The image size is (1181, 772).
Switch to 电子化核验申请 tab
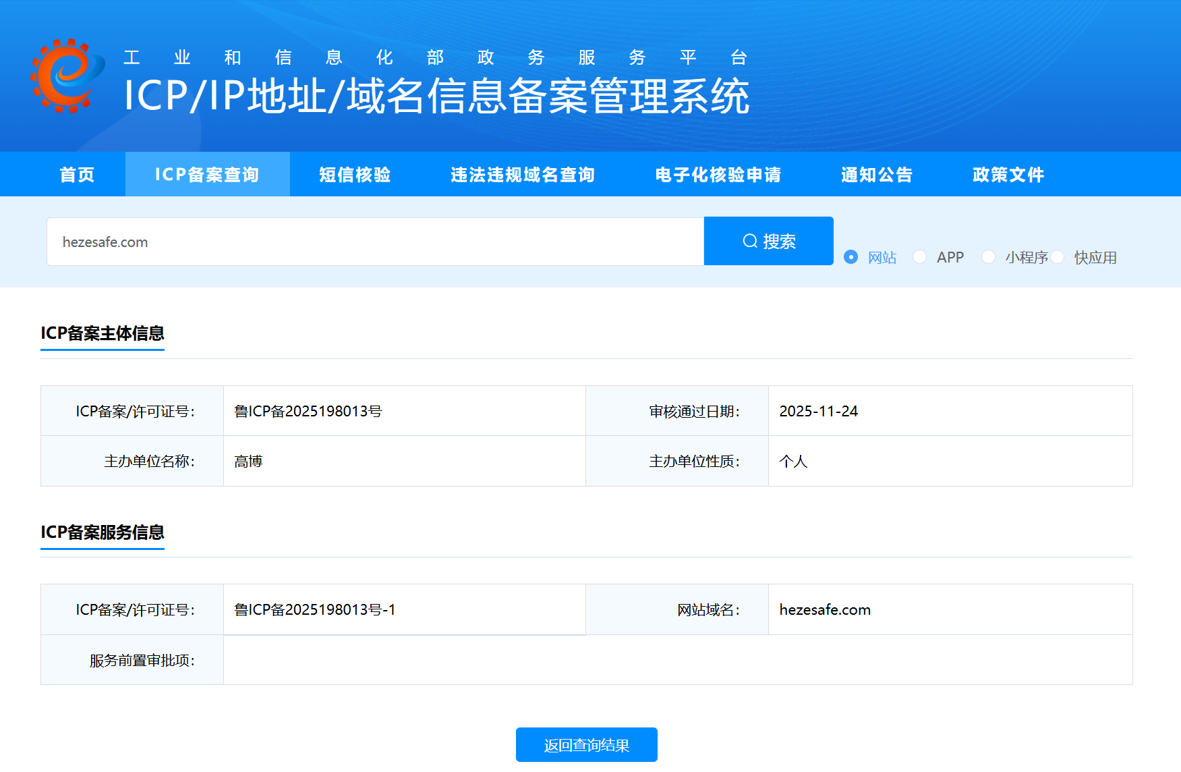tap(718, 174)
